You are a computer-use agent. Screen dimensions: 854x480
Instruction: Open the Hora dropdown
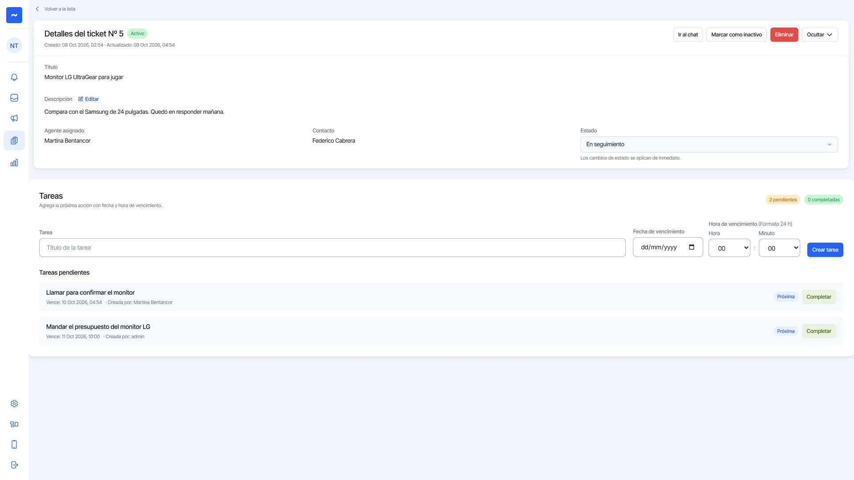click(x=729, y=248)
